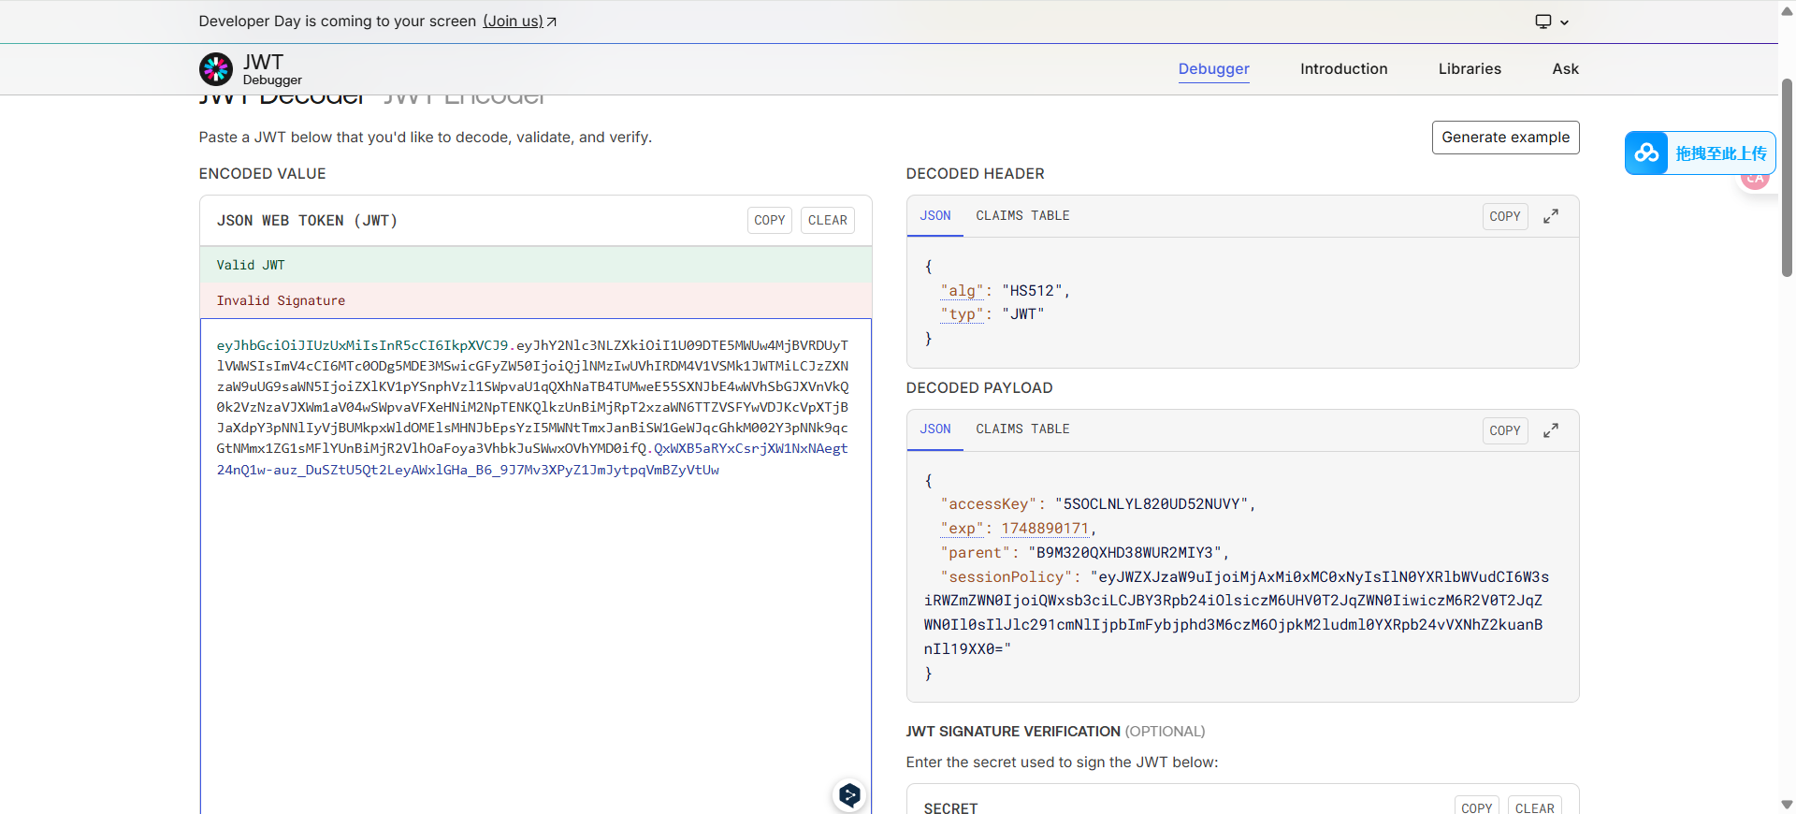Click the page vertical scrollbar thumb
The width and height of the screenshot is (1796, 814).
1787,178
